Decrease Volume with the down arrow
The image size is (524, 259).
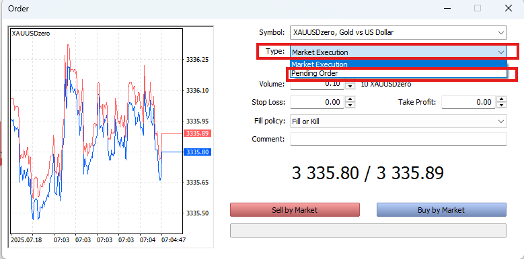(x=350, y=87)
